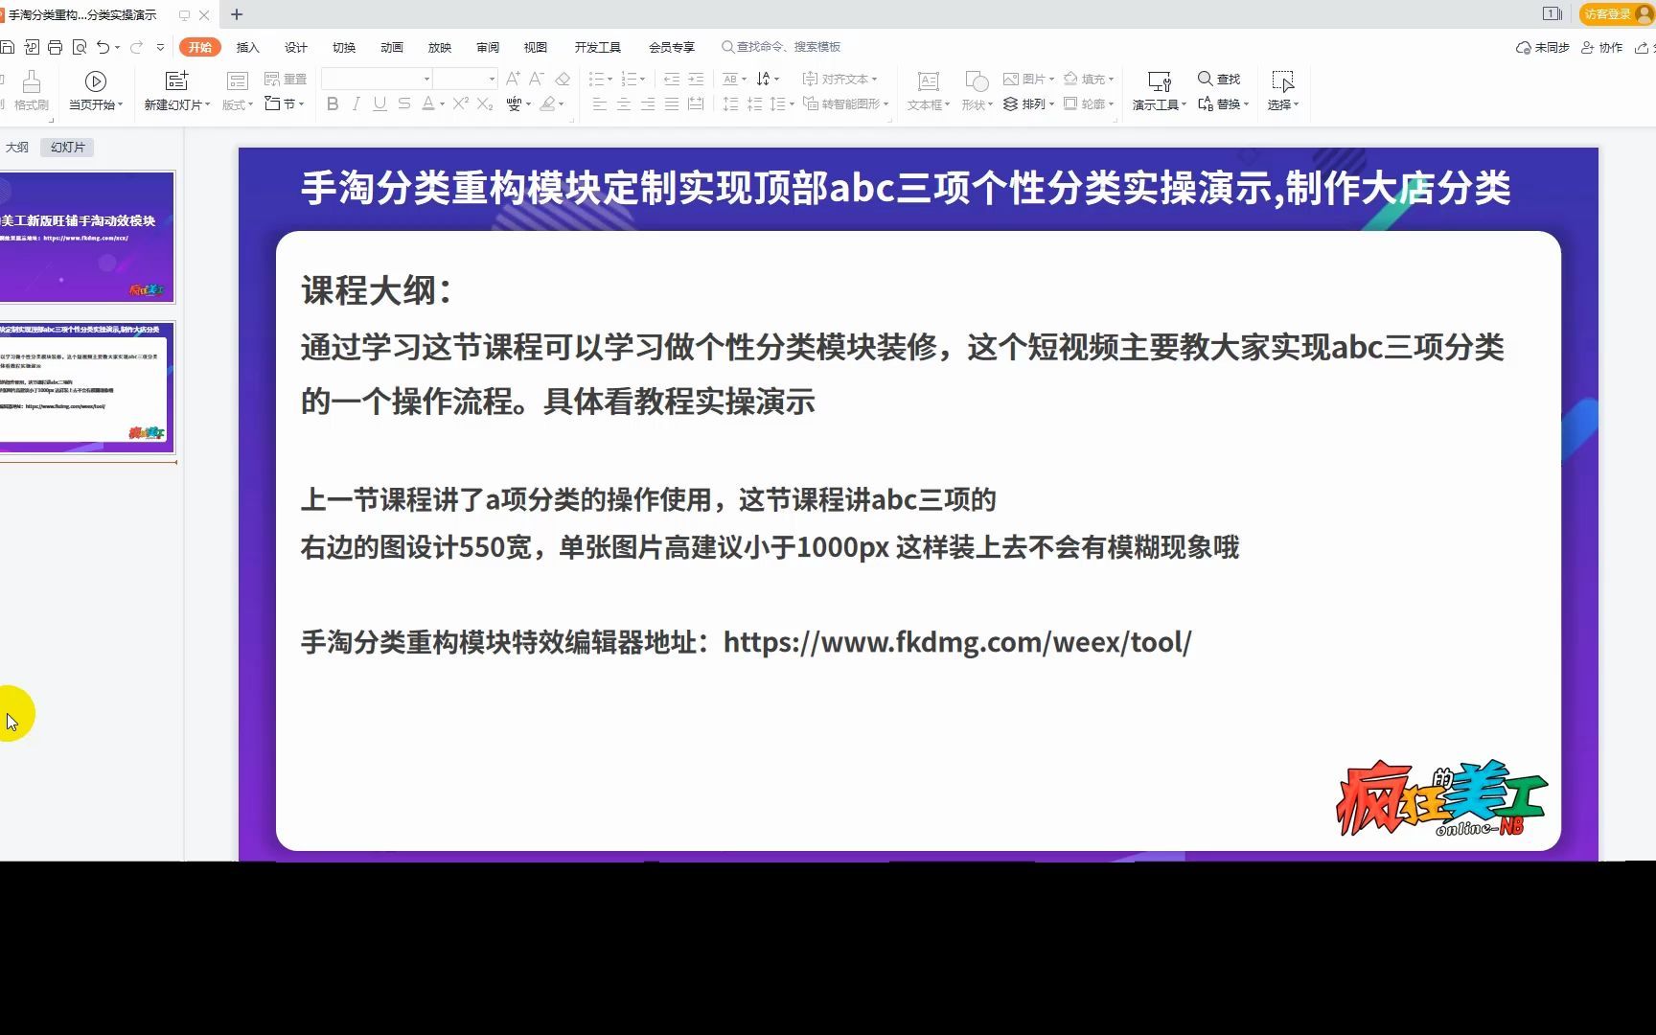Click the Reset (重置) slide button
This screenshot has width=1656, height=1035.
click(286, 79)
